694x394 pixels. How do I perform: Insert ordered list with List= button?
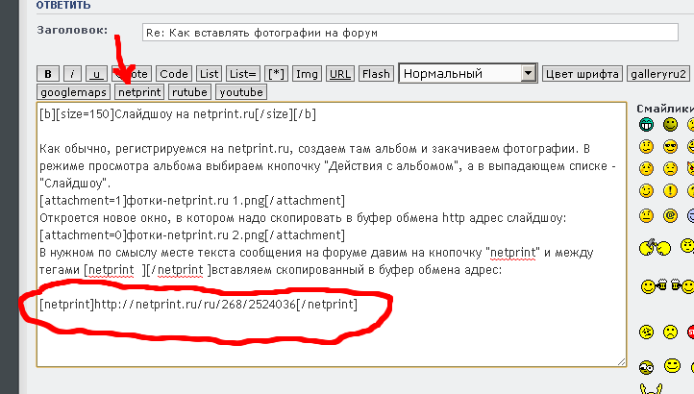tap(243, 74)
